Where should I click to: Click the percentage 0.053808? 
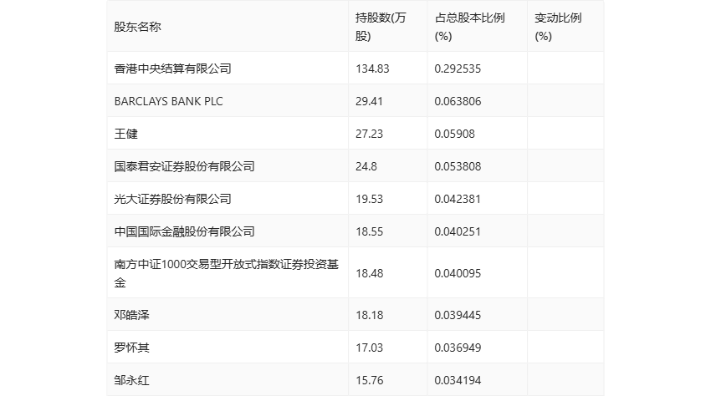[x=458, y=166]
